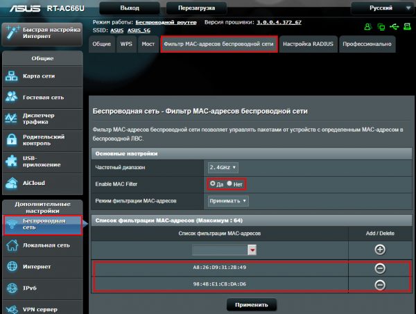This screenshot has height=314, width=416.
Task: Open the 2.4GHz frequency band dropdown
Action: [223, 167]
